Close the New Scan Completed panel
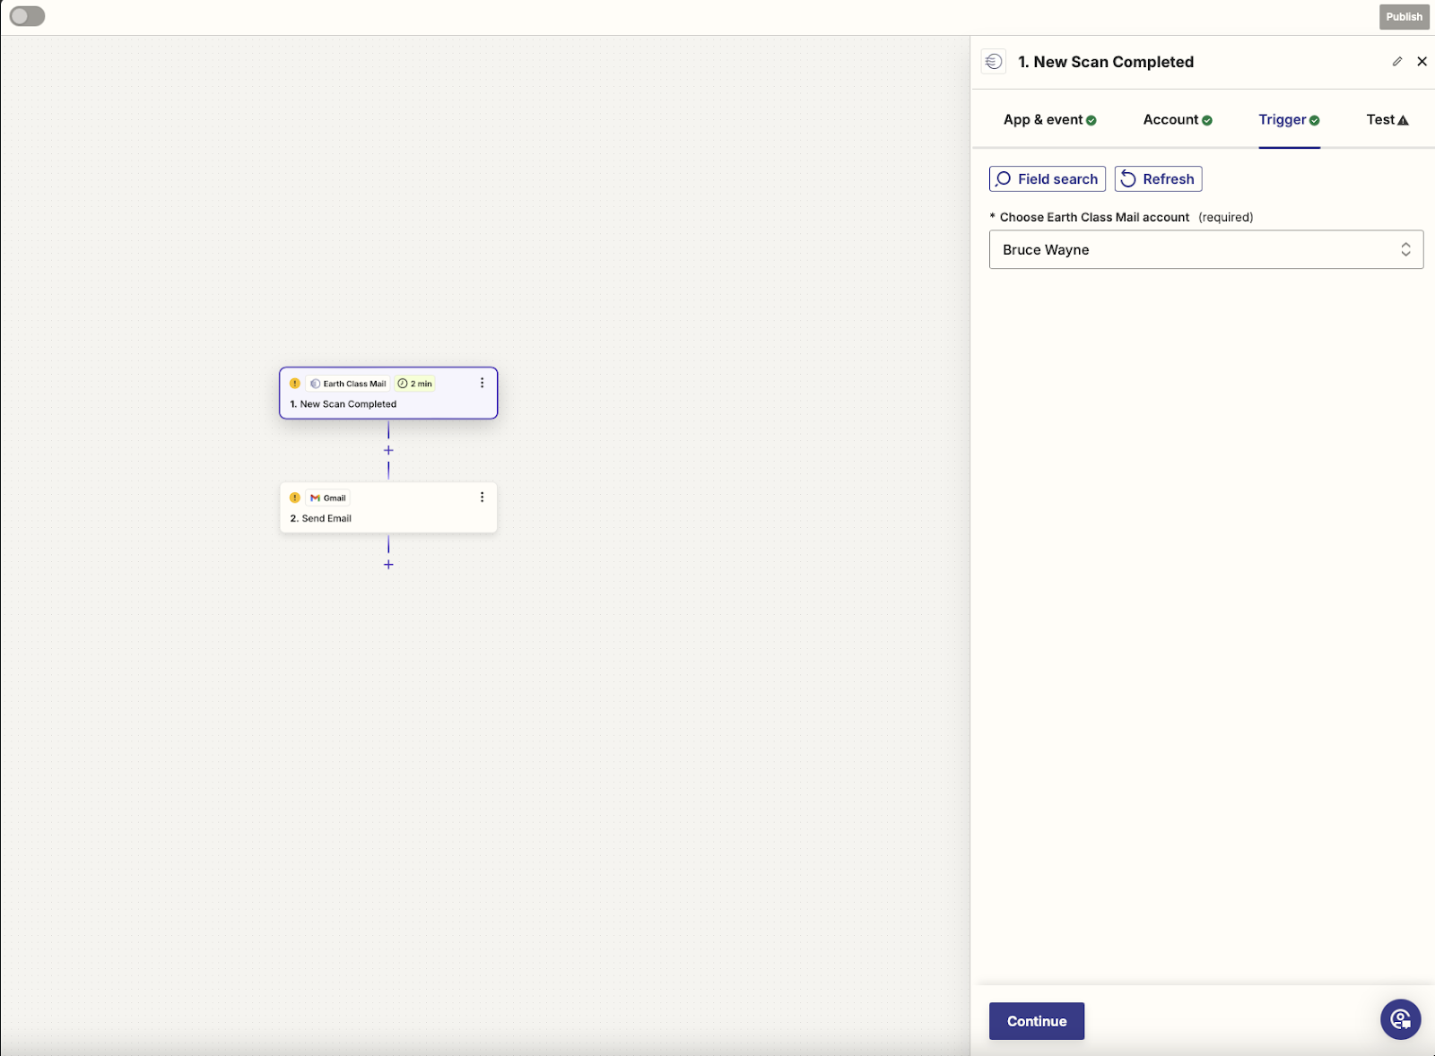This screenshot has height=1056, width=1435. (x=1422, y=62)
